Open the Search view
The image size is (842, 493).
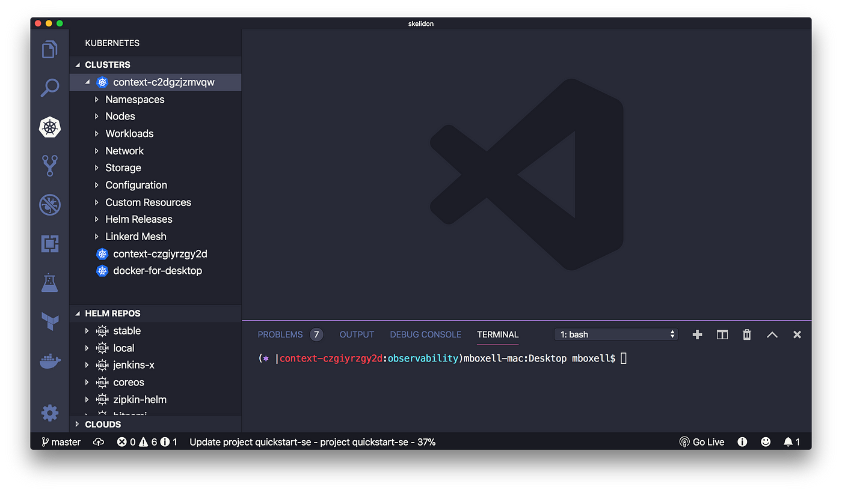50,88
